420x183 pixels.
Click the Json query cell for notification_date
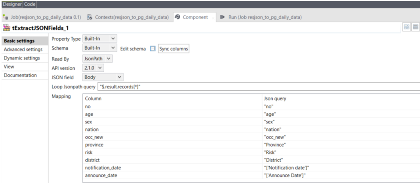[340, 168]
